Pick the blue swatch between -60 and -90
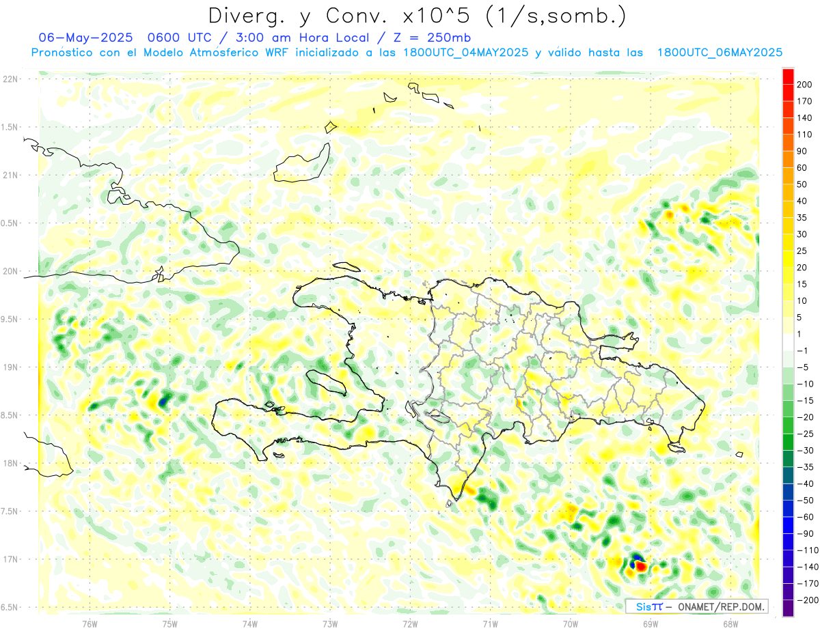The width and height of the screenshot is (820, 633). pyautogui.click(x=788, y=526)
